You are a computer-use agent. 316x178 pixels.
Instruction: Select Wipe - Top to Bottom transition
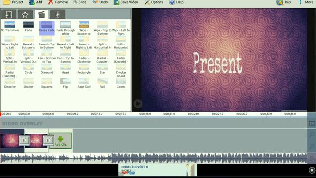pos(102,28)
